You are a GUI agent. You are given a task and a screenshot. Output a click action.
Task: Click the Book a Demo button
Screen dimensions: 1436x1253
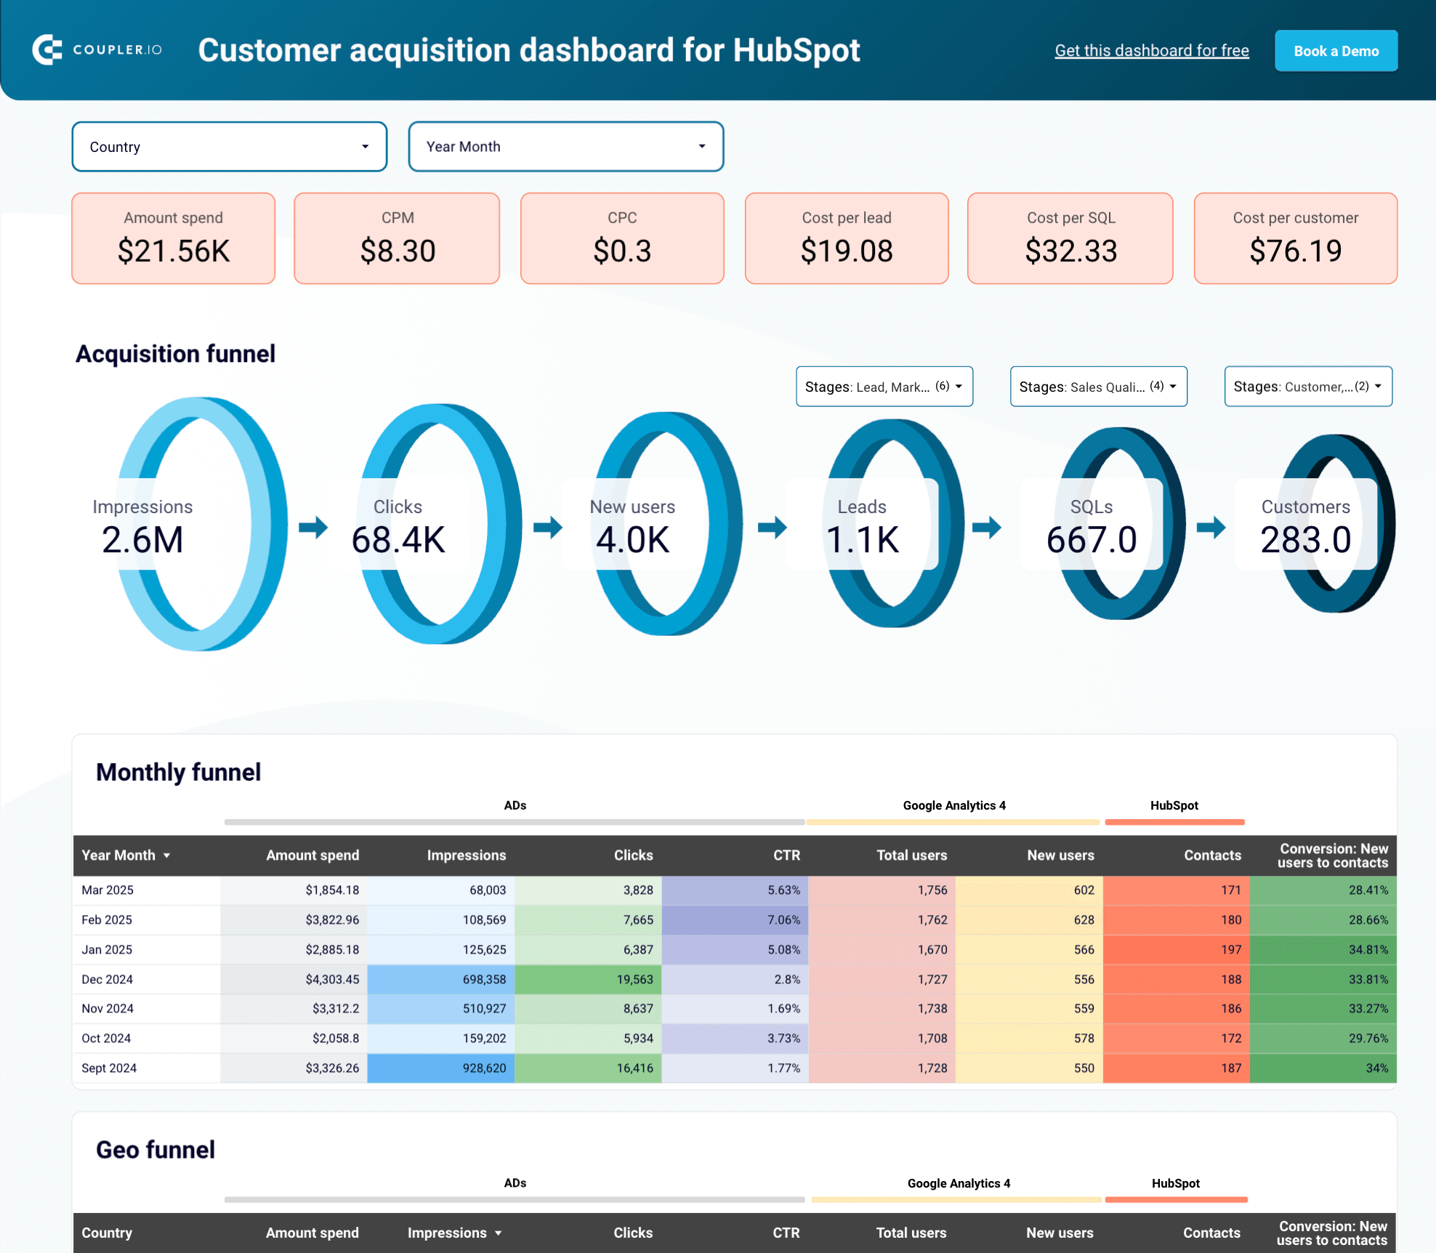point(1336,50)
